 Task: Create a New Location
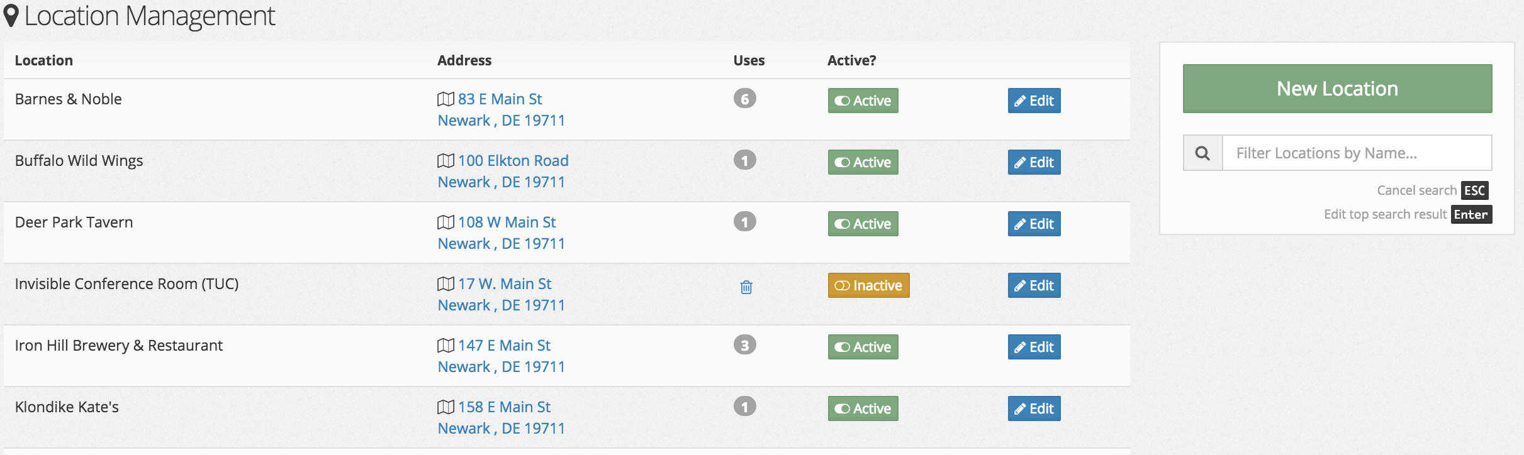tap(1337, 89)
